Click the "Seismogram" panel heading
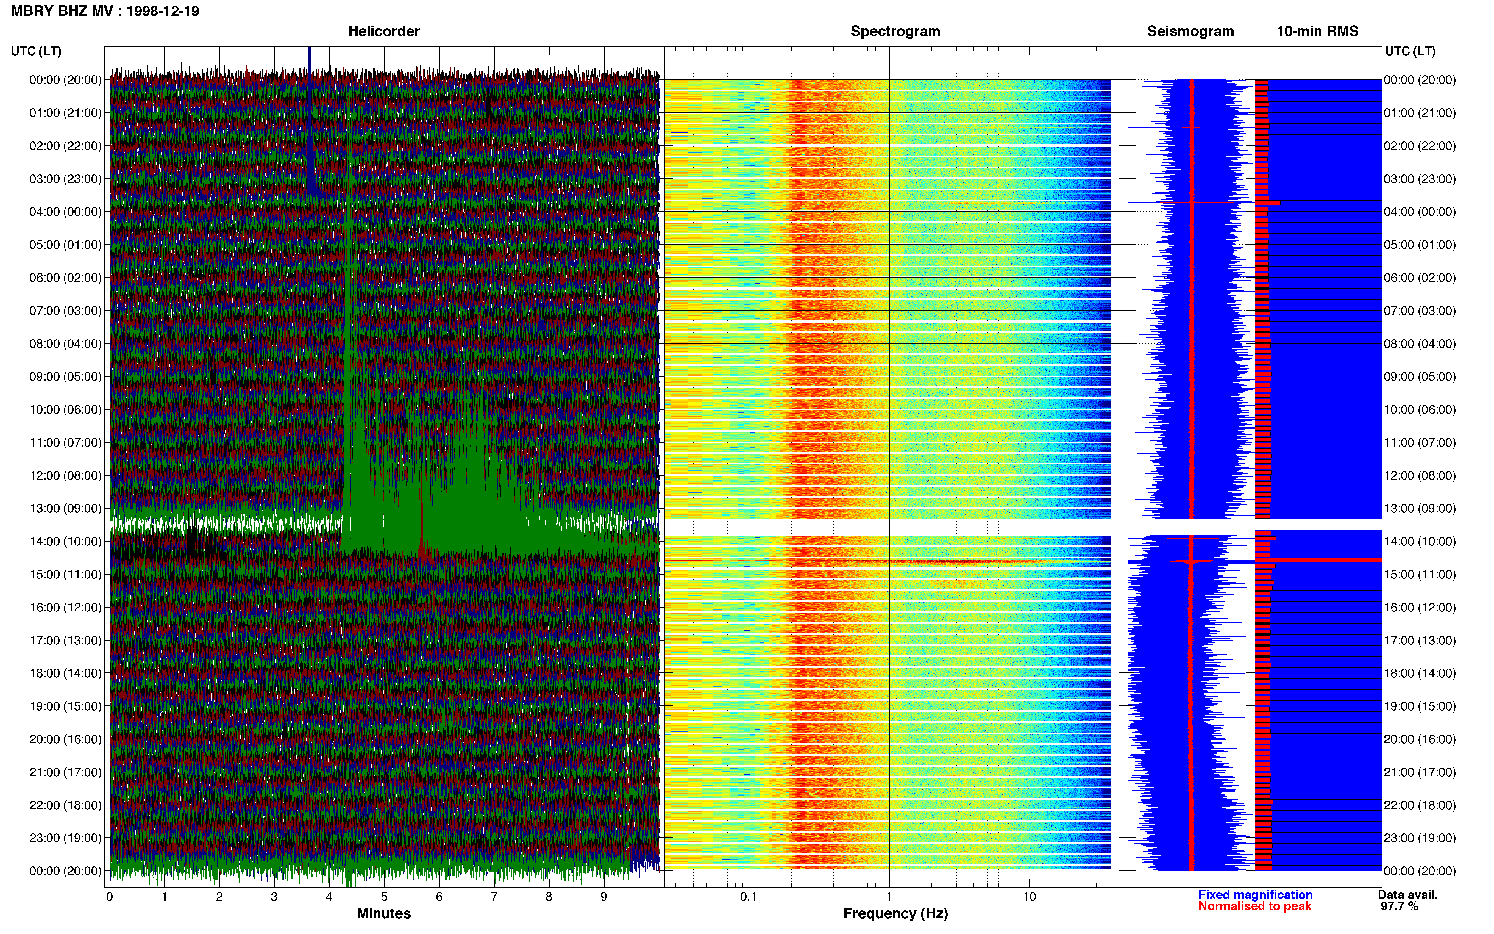This screenshot has width=1494, height=934. pos(1190,32)
